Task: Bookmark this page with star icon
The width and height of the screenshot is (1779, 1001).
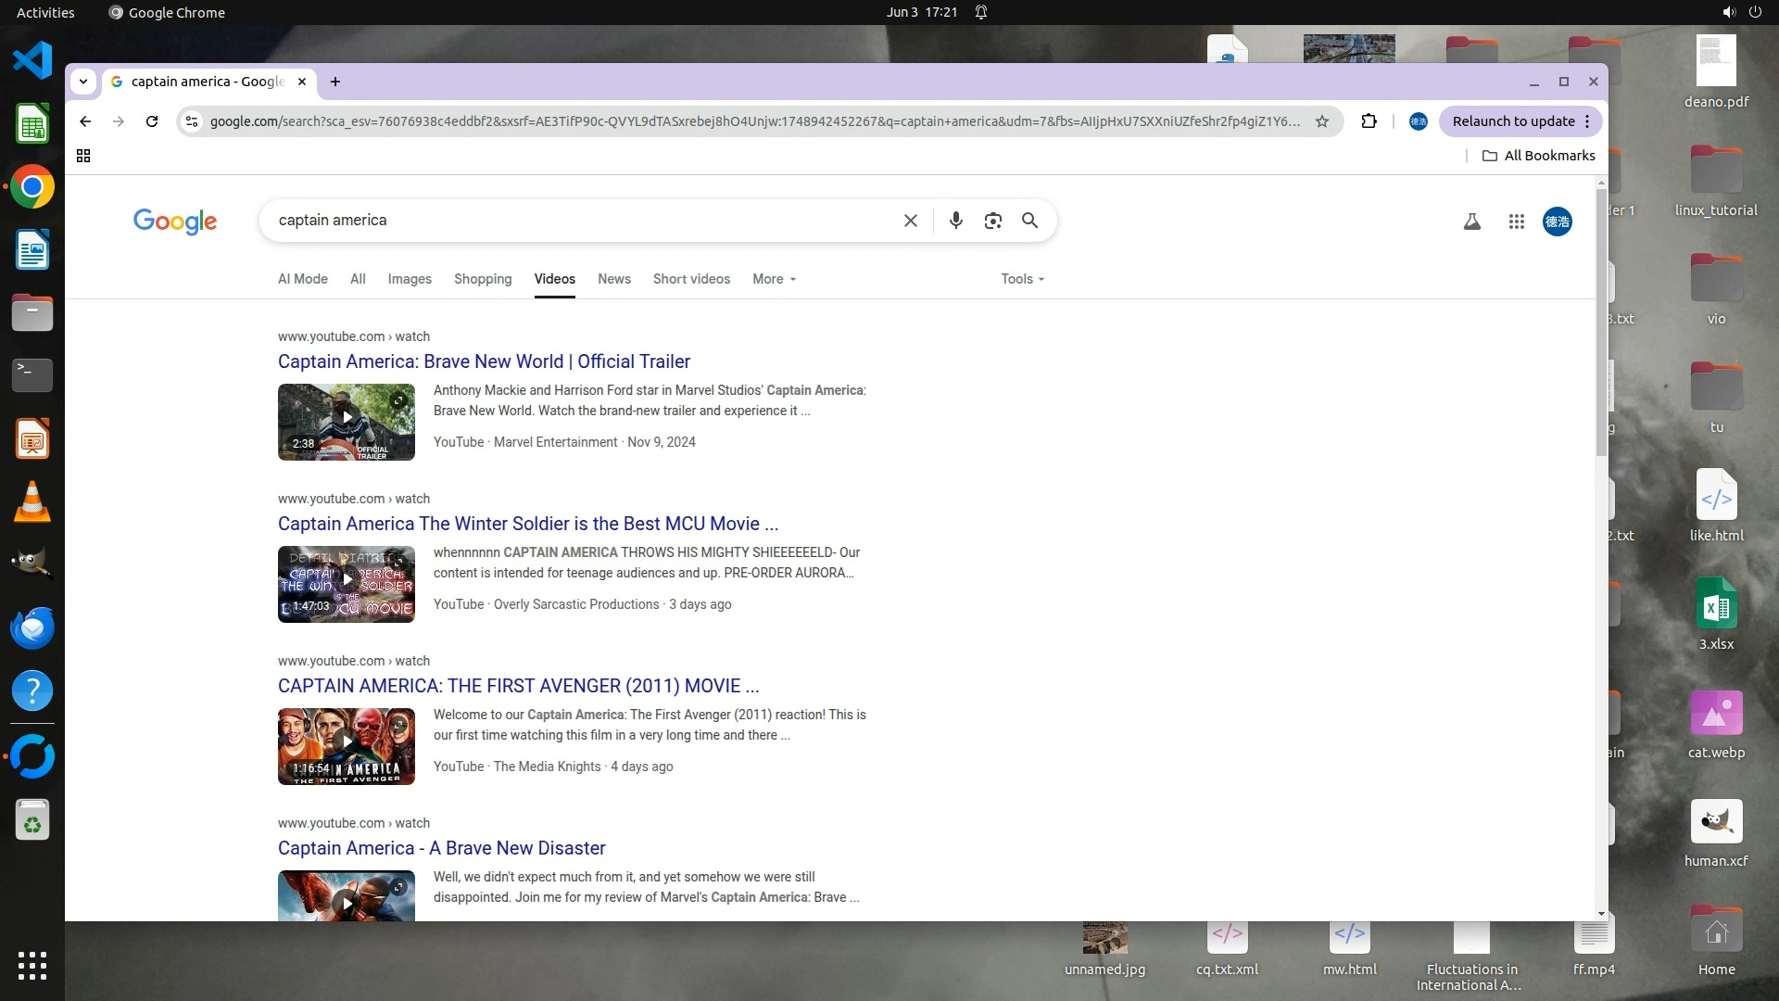Action: click(1322, 121)
